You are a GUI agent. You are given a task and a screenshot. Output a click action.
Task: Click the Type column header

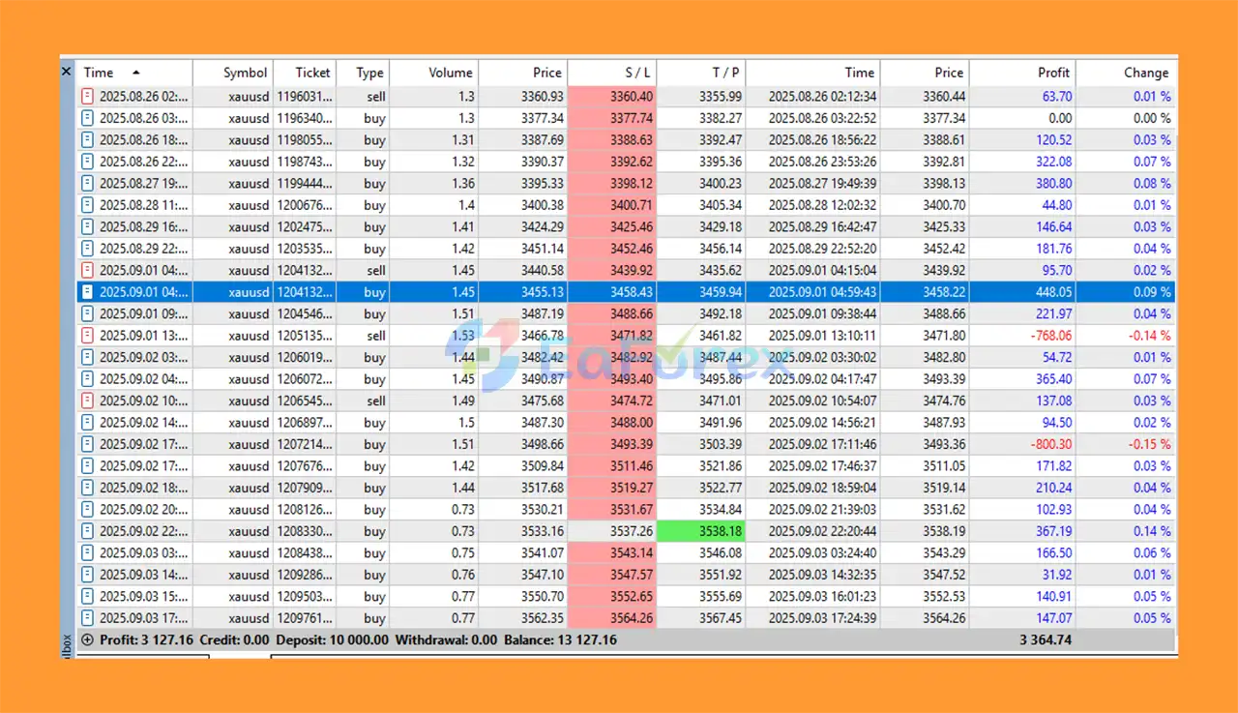[368, 72]
